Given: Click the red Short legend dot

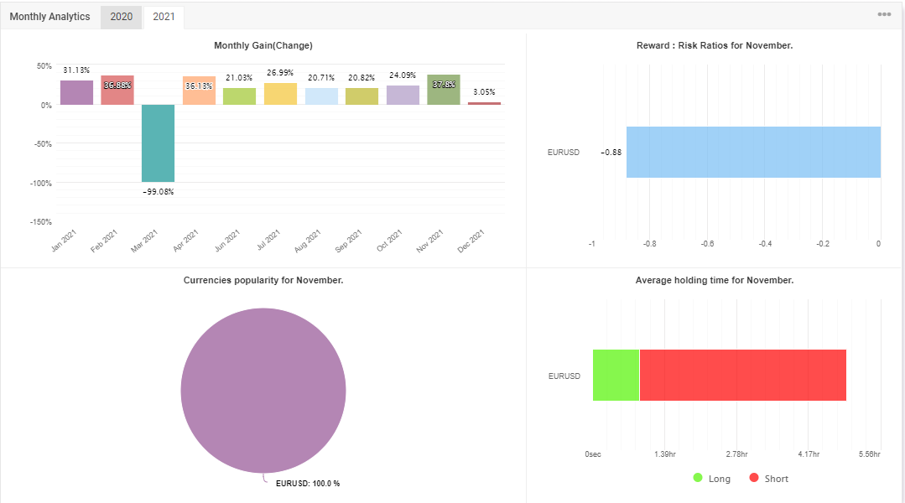Looking at the screenshot, I should coord(754,478).
